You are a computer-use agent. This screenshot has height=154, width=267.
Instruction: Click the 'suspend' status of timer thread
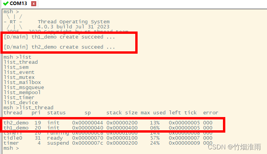pyautogui.click(x=58, y=143)
